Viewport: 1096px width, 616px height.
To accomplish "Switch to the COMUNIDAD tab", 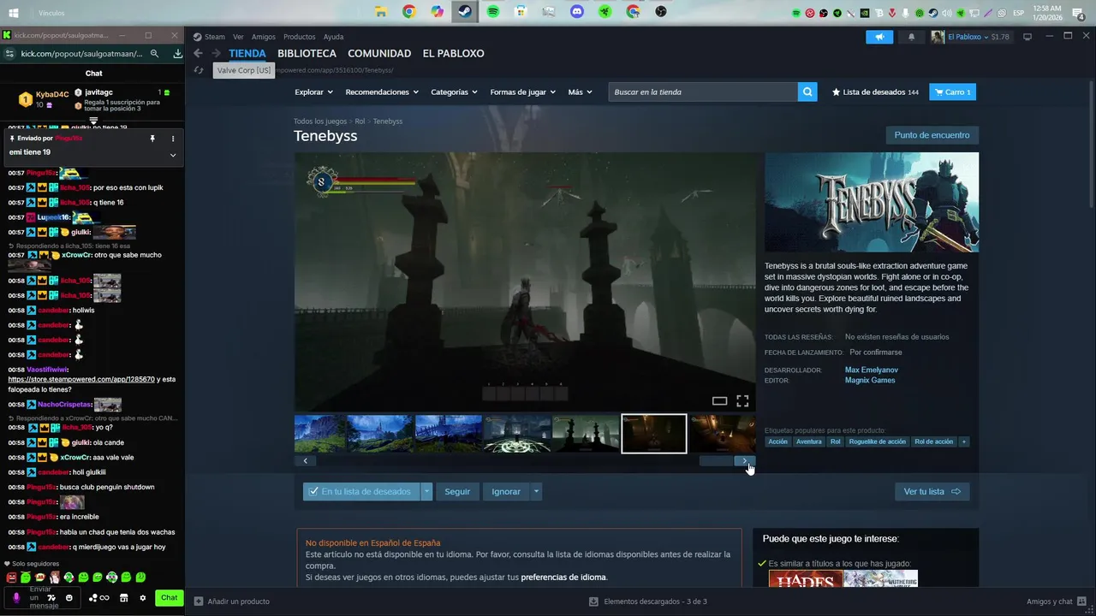I will [379, 53].
